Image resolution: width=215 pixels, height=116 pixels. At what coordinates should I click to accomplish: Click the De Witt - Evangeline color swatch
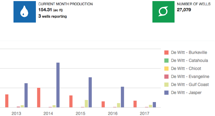coord(166,77)
